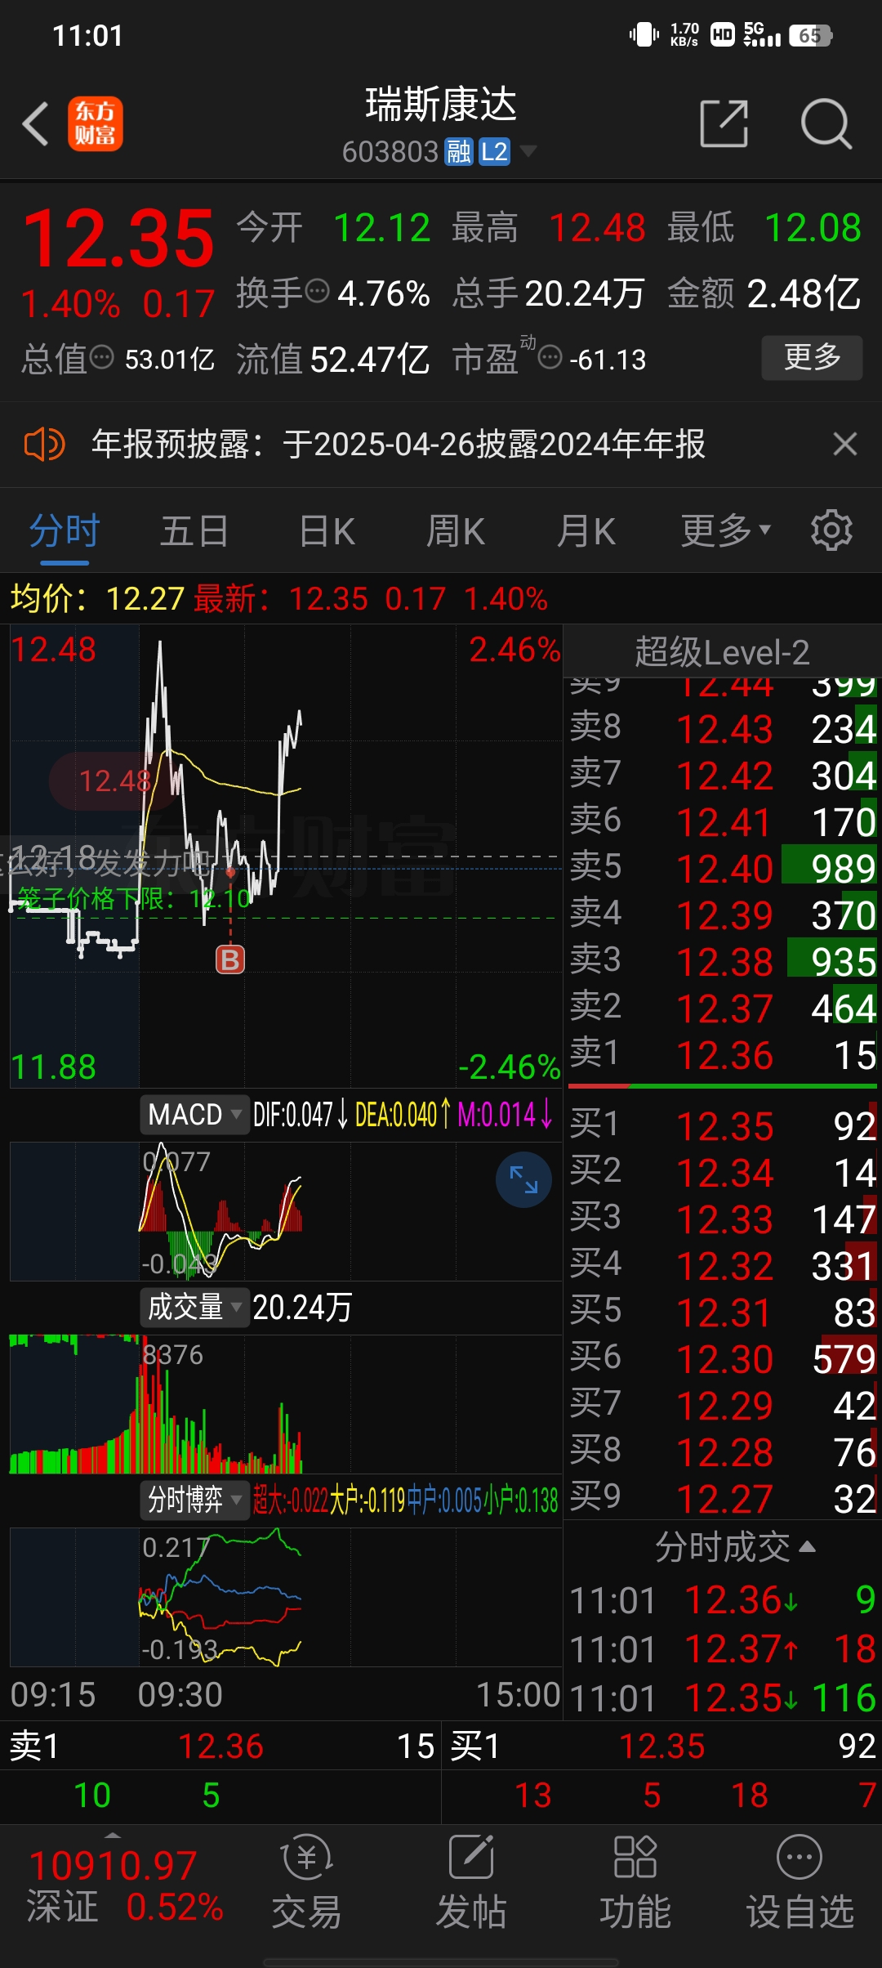
Task: Expand the stock code dropdown triangle
Action: (528, 151)
